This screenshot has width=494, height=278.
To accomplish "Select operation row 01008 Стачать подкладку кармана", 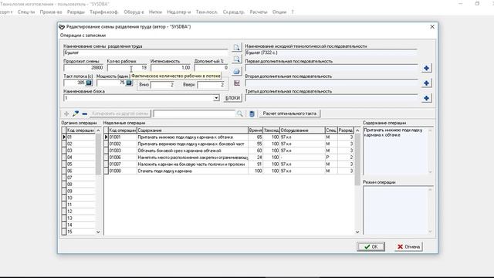I will (x=231, y=171).
